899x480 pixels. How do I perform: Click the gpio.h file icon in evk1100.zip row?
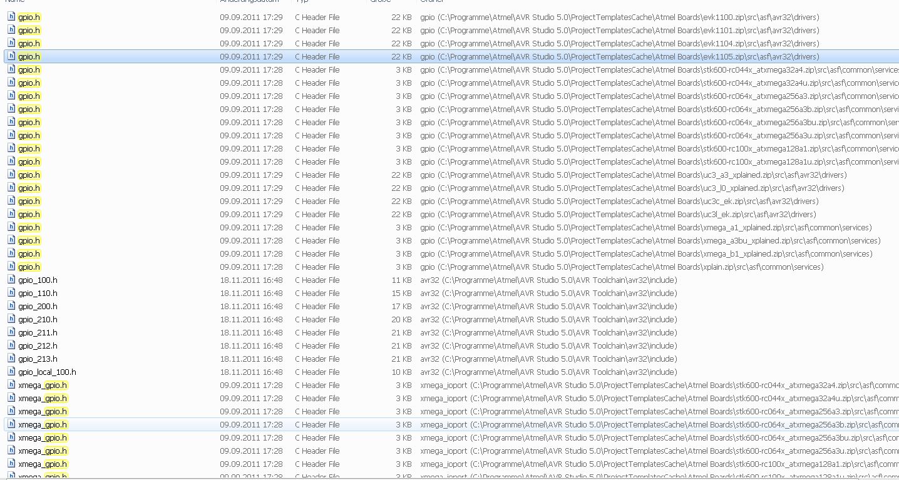coord(11,17)
